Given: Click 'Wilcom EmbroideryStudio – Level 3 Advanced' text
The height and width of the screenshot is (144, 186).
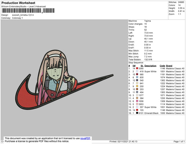Looking at the screenshot, I should click(24, 7).
